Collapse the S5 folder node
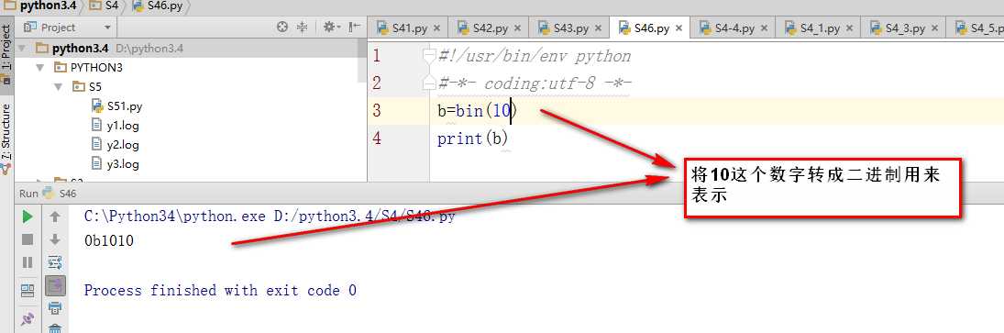Viewport: 1004px width, 333px height. (x=59, y=86)
